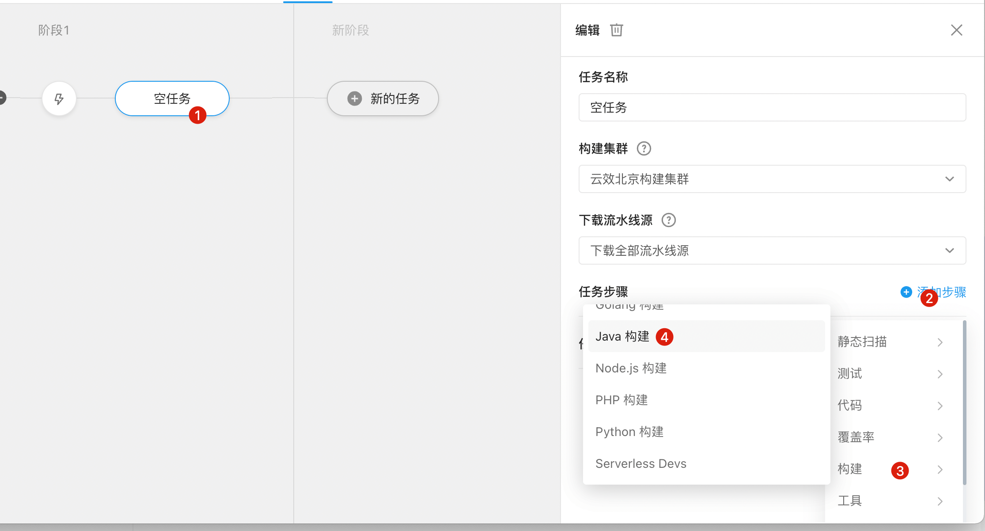The width and height of the screenshot is (985, 531).
Task: Click the lightning trigger icon in 阶段1
Action: [59, 99]
